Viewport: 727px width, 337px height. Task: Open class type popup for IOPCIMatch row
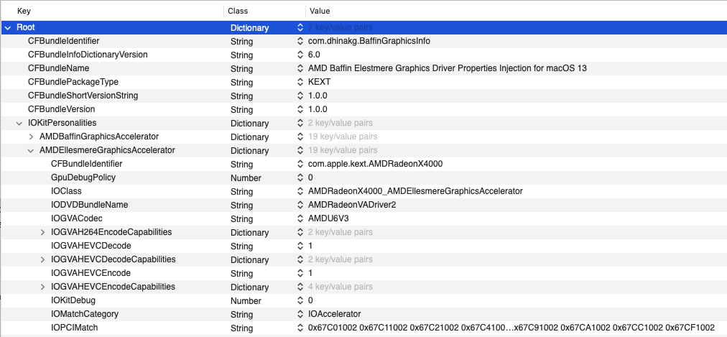click(300, 328)
